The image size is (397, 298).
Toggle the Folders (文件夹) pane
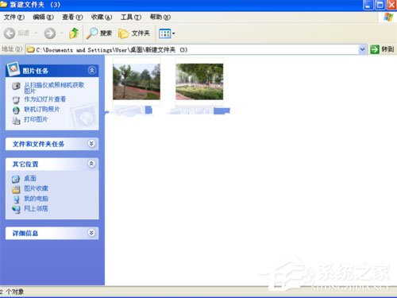134,33
